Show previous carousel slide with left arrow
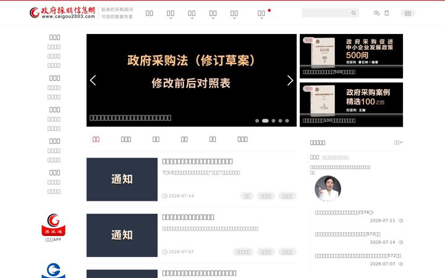 (x=93, y=80)
